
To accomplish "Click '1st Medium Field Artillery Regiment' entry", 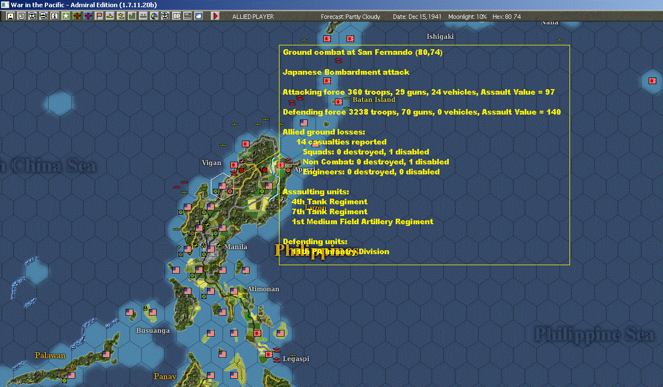I will point(362,221).
